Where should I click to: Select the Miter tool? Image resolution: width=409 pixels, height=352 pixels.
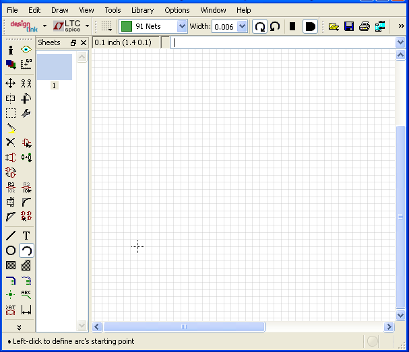[x=26, y=202]
